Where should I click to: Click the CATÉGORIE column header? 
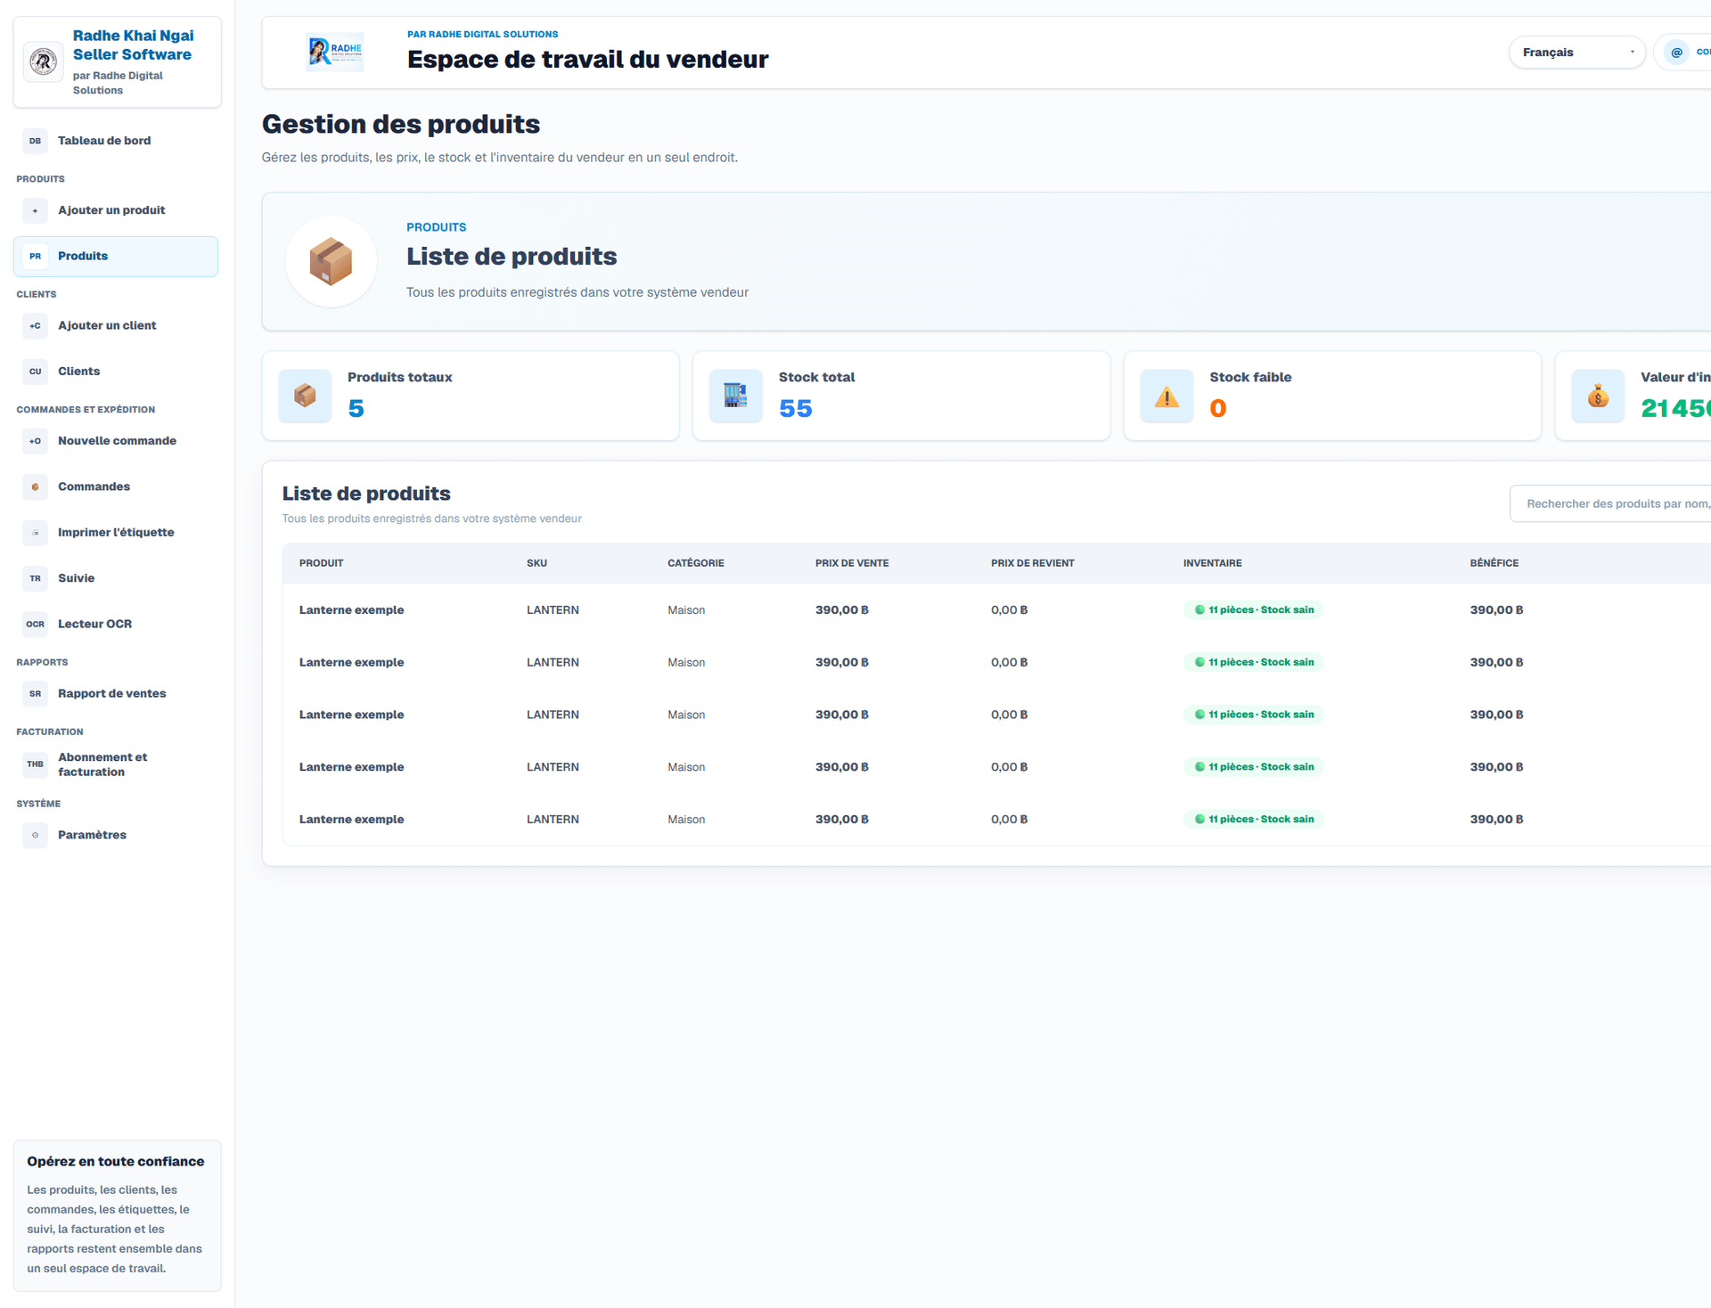(696, 563)
